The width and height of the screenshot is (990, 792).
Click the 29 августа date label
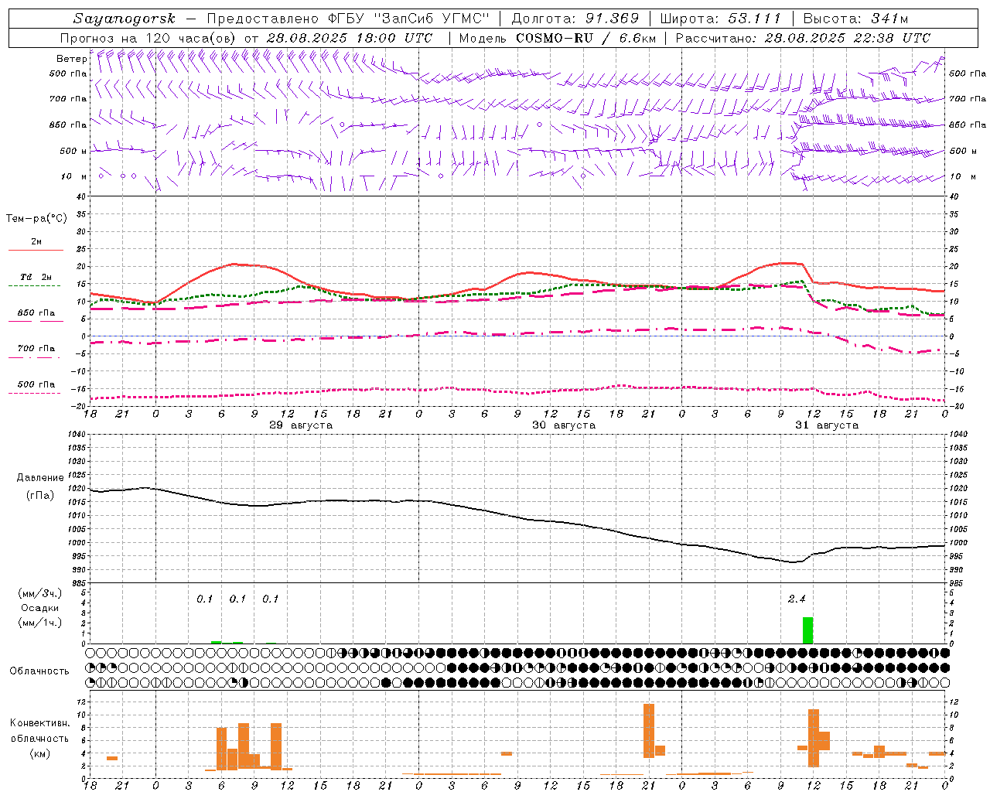(x=301, y=425)
